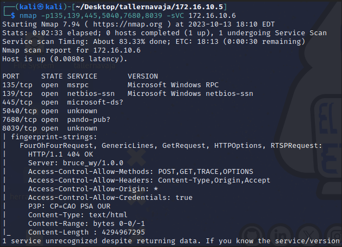
Task: Click the Content-Length 4294967295 line
Action: click(x=87, y=232)
